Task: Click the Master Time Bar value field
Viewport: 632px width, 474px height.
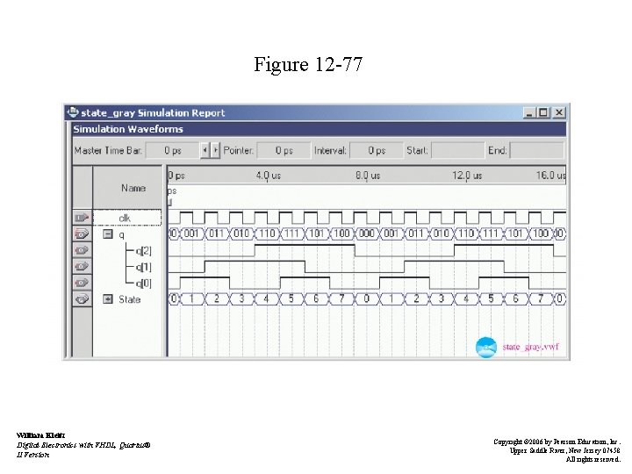Action: pyautogui.click(x=173, y=150)
